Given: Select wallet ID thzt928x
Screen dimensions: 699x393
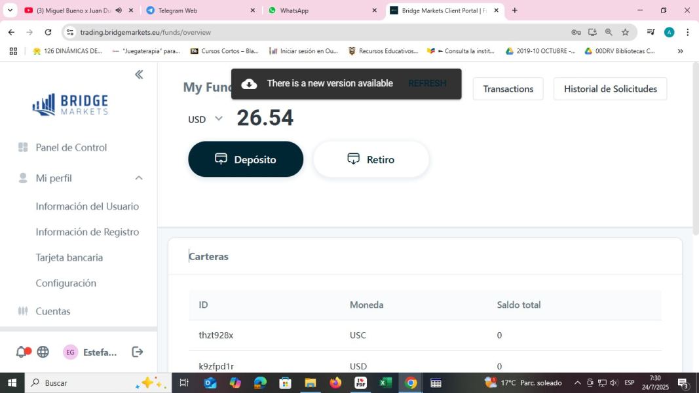Looking at the screenshot, I should [216, 335].
